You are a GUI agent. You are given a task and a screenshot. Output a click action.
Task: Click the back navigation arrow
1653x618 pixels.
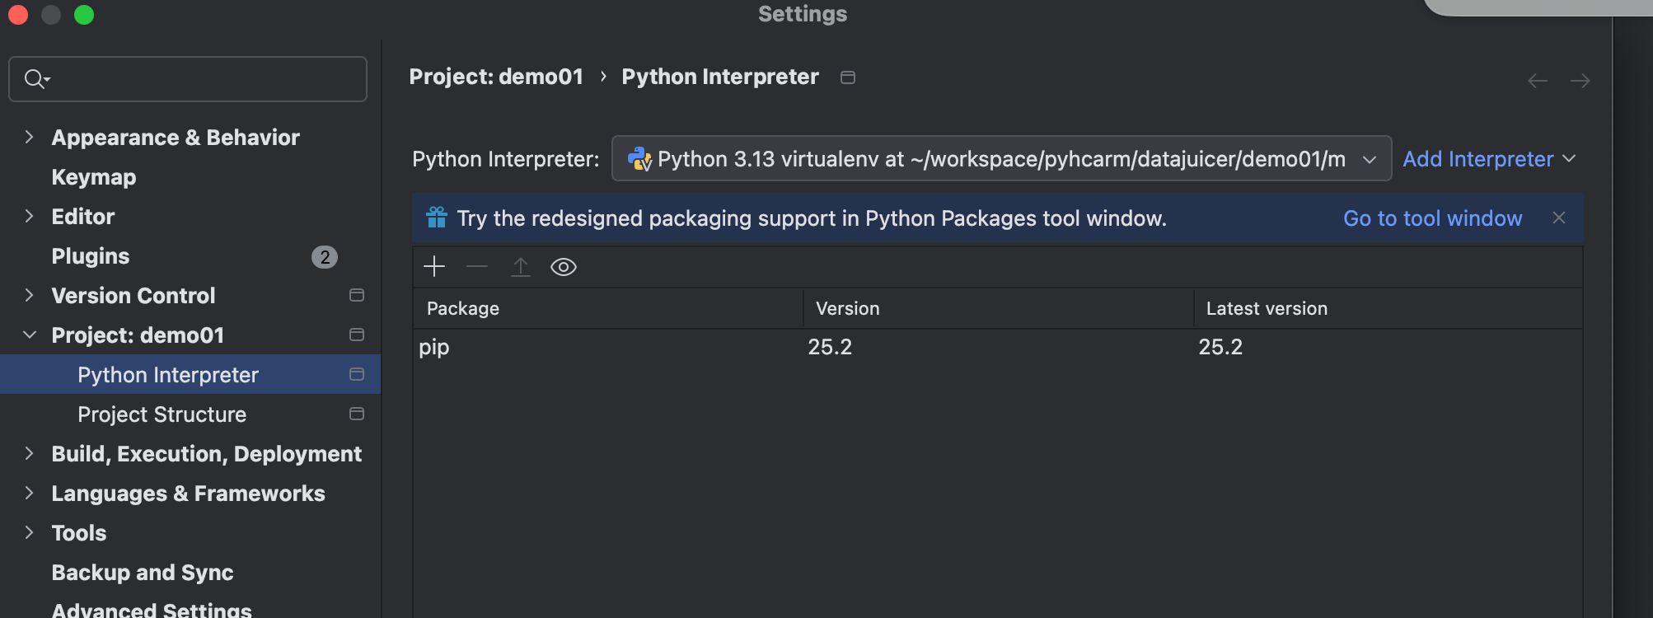tap(1537, 81)
